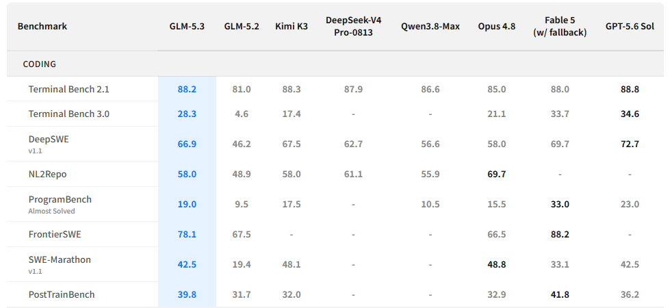Image resolution: width=672 pixels, height=308 pixels.
Task: Click DeepSeek's DeepSWE score 62.7
Action: point(354,144)
